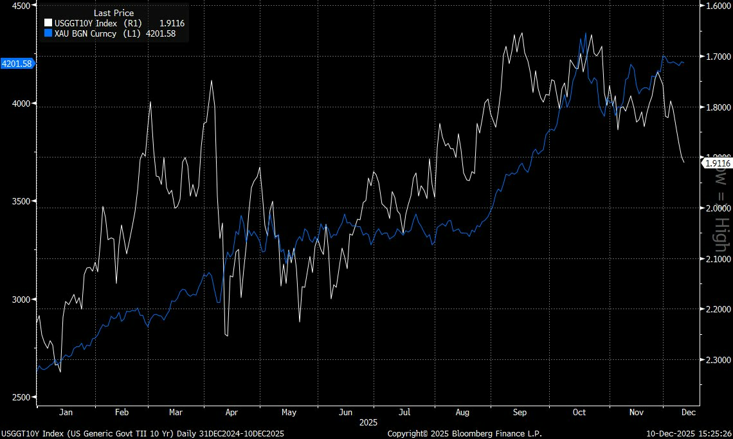The width and height of the screenshot is (733, 439).
Task: Click the Bloomberg Finance L.P. copyright text
Action: [464, 434]
